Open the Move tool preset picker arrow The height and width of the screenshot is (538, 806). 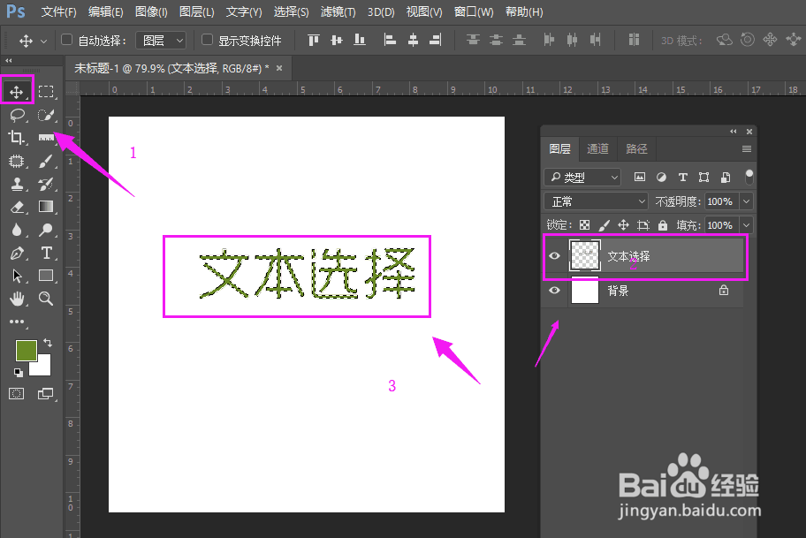click(x=43, y=41)
